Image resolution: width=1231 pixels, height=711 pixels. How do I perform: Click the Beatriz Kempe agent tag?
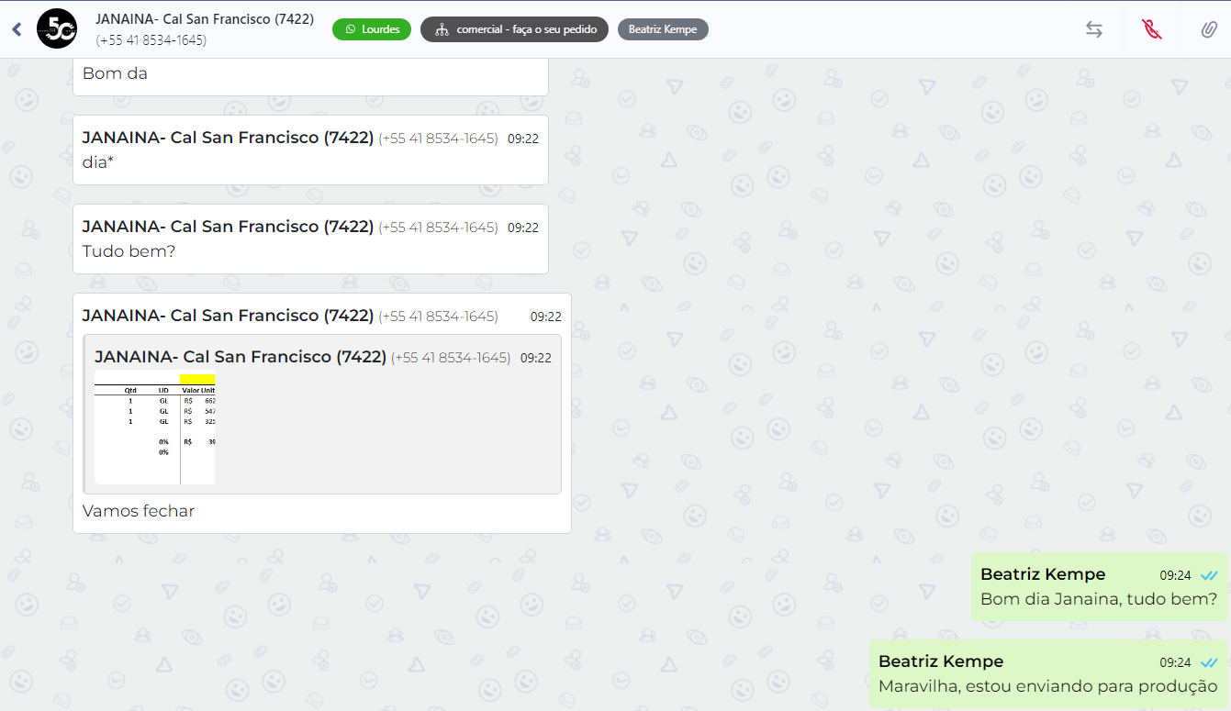click(x=663, y=29)
